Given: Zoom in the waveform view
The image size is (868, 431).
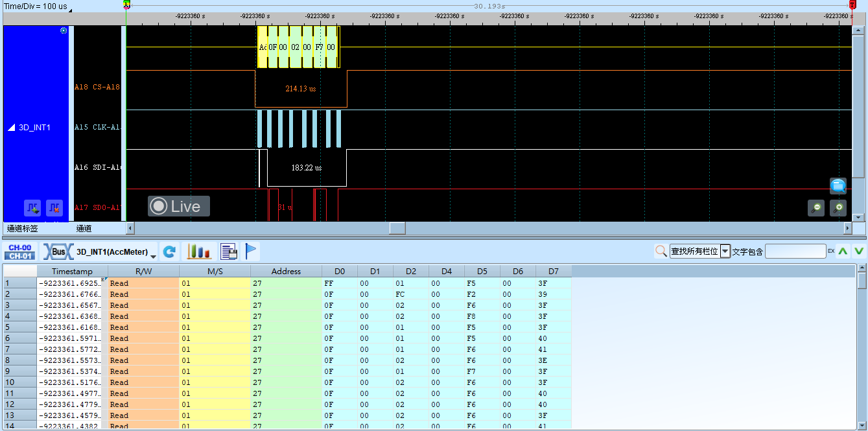Looking at the screenshot, I should click(x=838, y=208).
